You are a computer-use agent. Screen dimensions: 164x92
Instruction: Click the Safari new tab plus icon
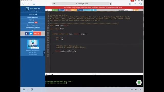[135, 4]
